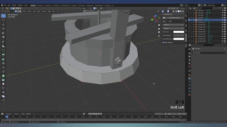The image size is (227, 127).
Task: Toggle the camera view icon
Action: pos(159,32)
